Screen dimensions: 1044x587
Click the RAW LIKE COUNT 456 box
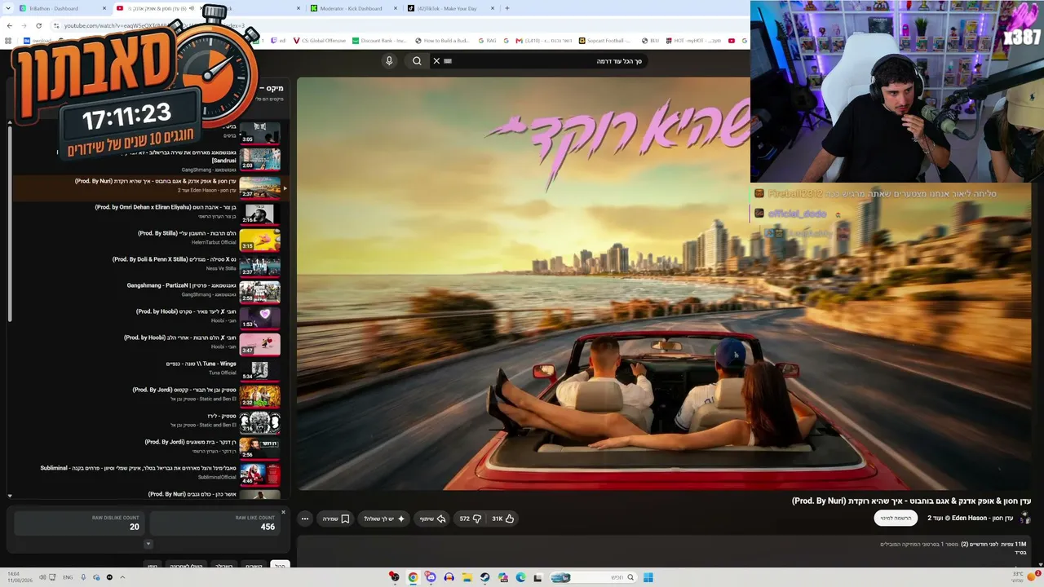pyautogui.click(x=215, y=523)
